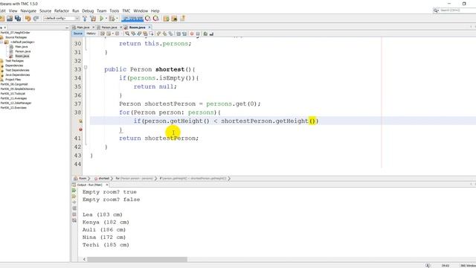
Task: Click the horizontal scrollbar in the Output panel
Action: [x=137, y=260]
